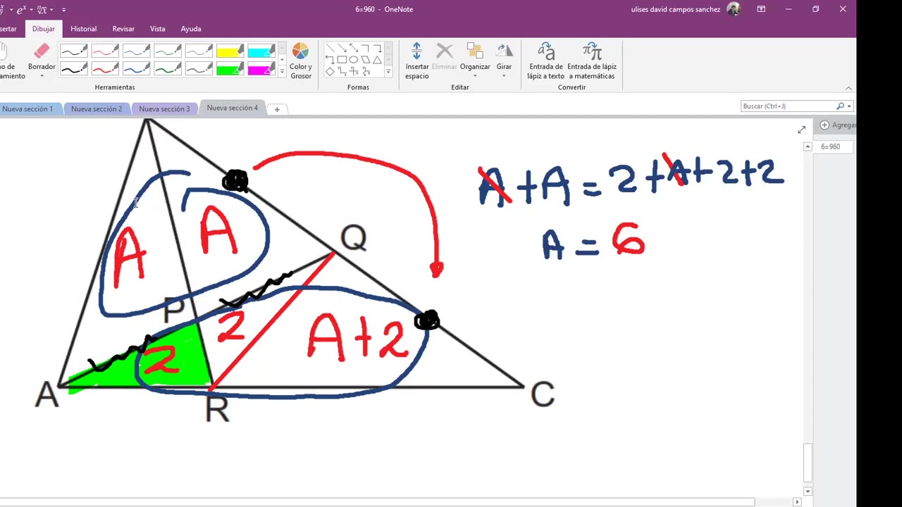
Task: Pick the thin gray pen
Action: click(198, 51)
